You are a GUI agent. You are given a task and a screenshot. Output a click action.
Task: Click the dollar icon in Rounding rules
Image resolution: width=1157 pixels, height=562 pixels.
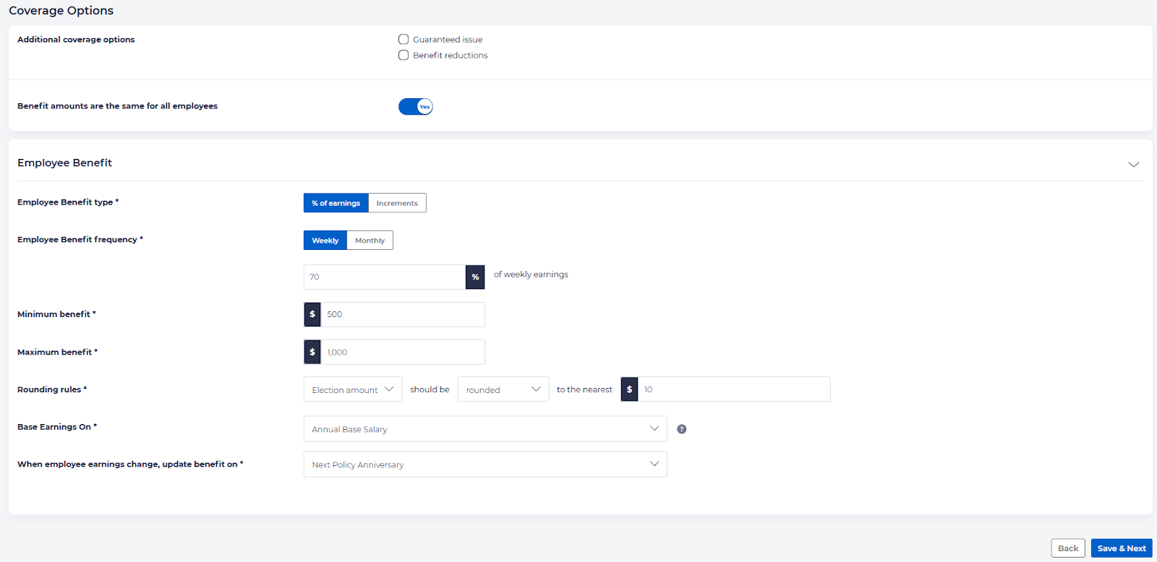[x=629, y=389]
